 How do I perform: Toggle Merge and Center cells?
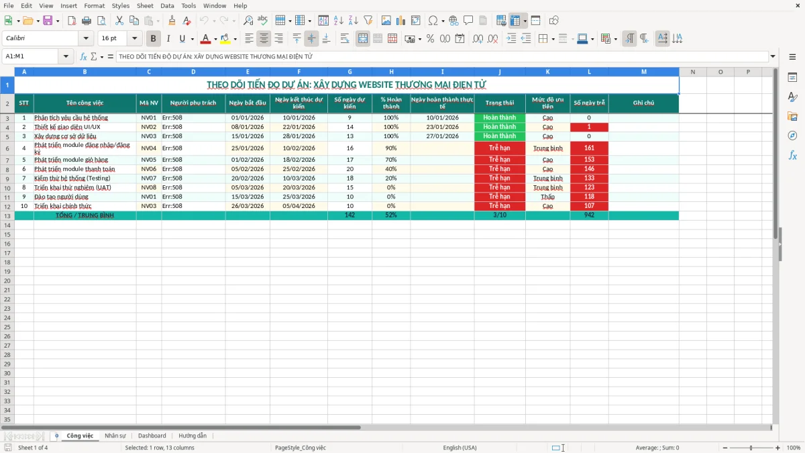(x=363, y=39)
